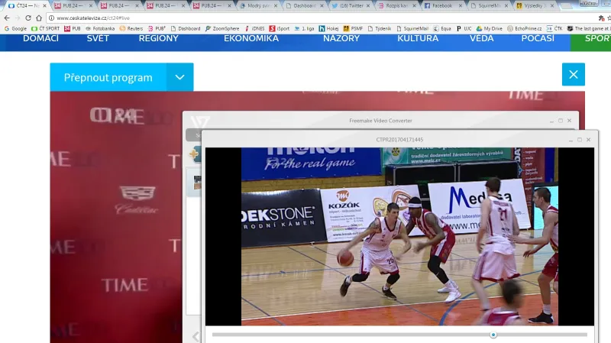The image size is (611, 343).
Task: Open the SquirrelMail bookmark
Action: point(412,28)
